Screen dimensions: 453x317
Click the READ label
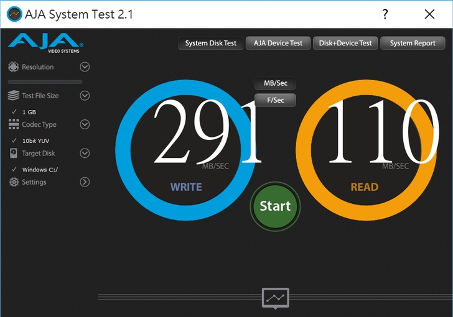(x=365, y=187)
